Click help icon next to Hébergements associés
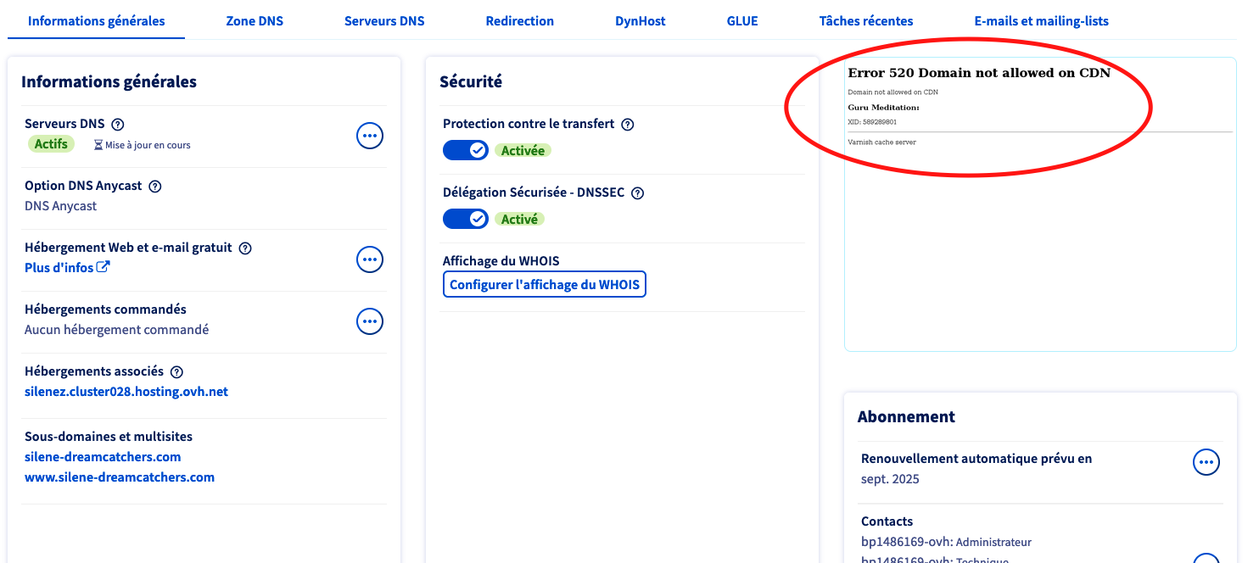 [x=176, y=372]
